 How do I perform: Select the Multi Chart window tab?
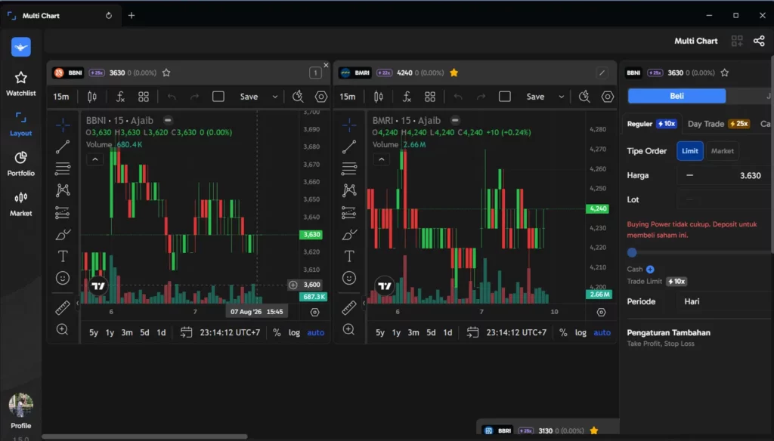point(59,16)
